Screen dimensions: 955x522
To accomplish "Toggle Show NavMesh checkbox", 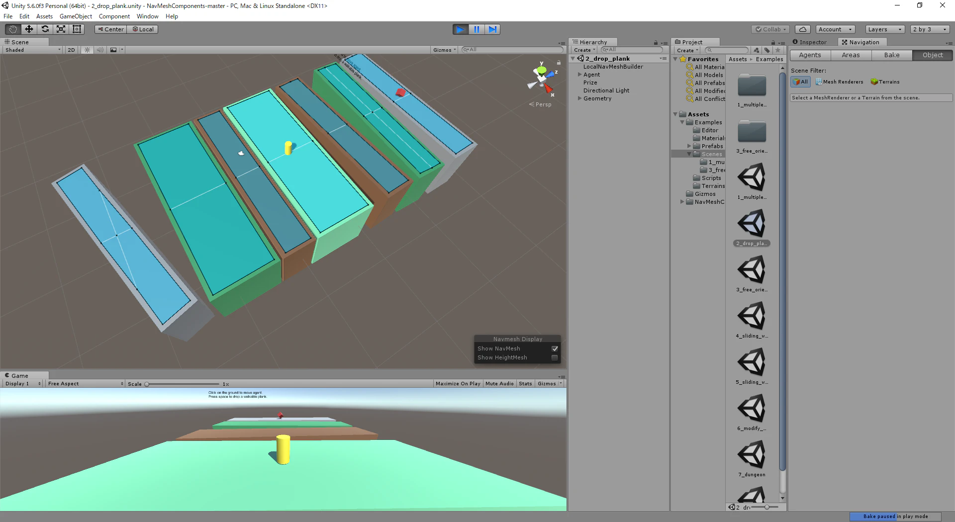I will (555, 348).
